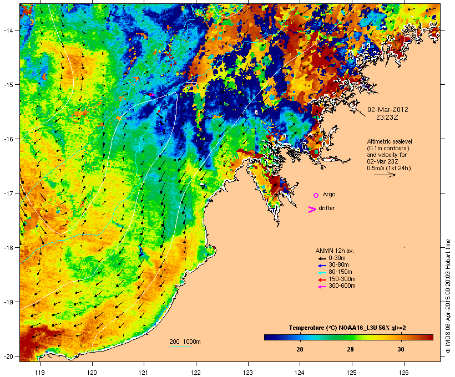
Task: Click the IMOS copyright vertical text
Action: point(448,296)
